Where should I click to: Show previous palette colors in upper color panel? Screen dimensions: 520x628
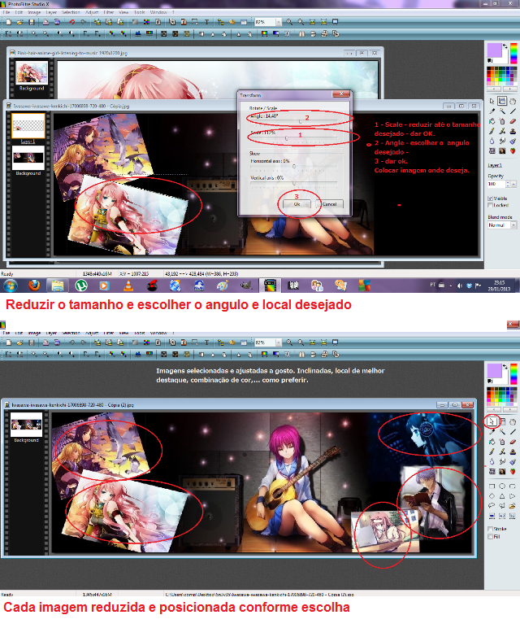pyautogui.click(x=494, y=89)
